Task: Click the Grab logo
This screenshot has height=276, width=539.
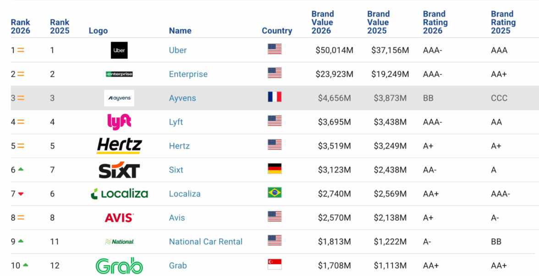Action: 119,266
